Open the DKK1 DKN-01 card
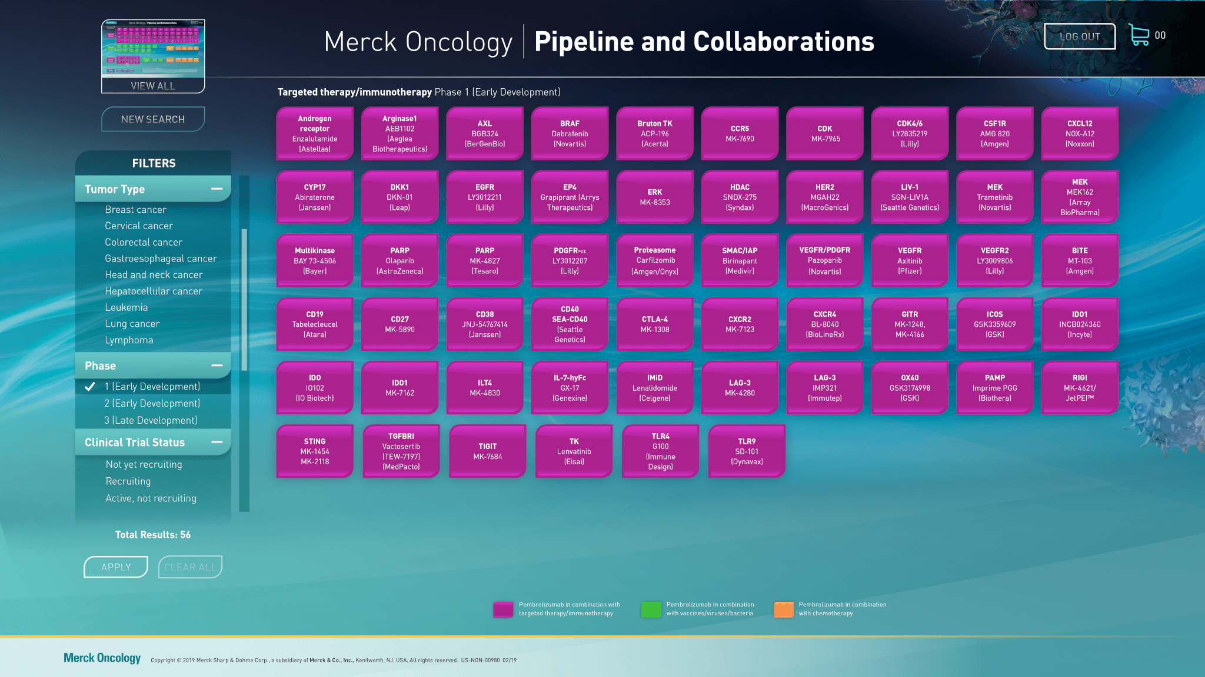Screen dimensions: 1205x677 pyautogui.click(x=400, y=197)
